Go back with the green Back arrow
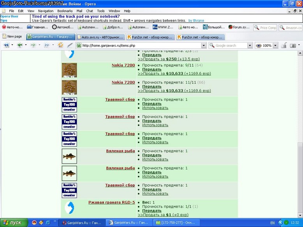Screen dimensions: 303x227 tap(20, 45)
